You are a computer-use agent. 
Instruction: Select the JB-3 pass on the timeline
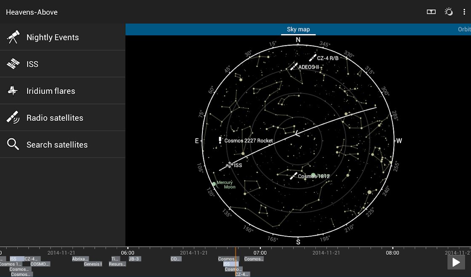[134, 259]
